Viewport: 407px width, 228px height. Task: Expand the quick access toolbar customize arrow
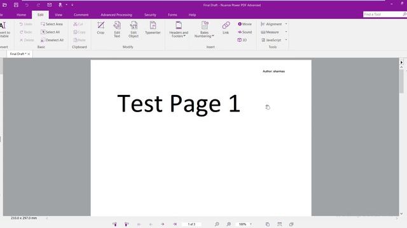72,5
